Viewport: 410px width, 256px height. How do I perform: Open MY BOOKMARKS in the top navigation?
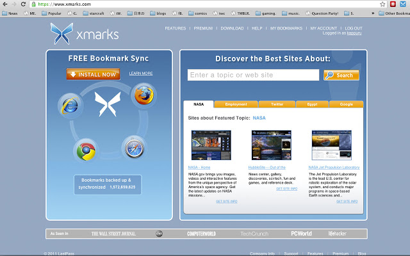point(286,28)
